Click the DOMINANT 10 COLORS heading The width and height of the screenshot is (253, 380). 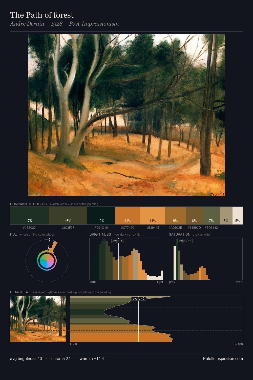tap(28, 204)
